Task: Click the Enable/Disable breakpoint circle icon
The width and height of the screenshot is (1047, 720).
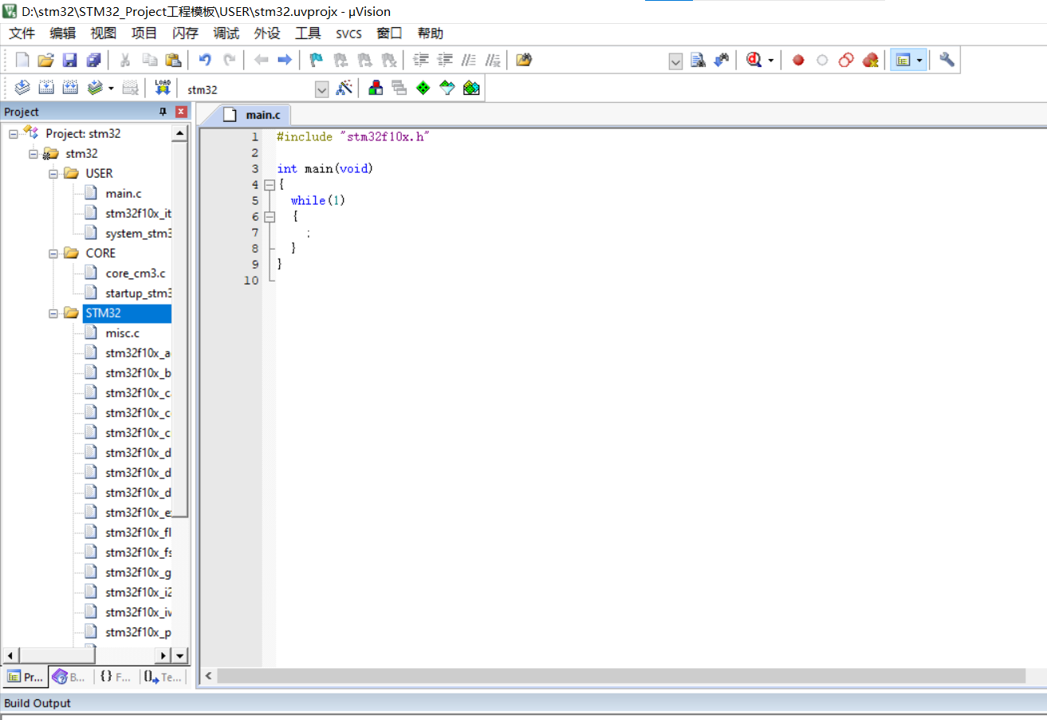Action: [822, 60]
